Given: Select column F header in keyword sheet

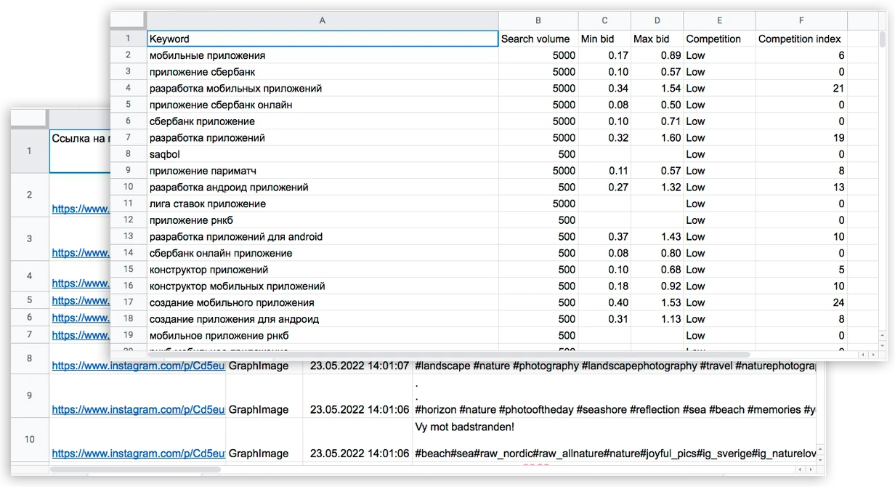Looking at the screenshot, I should pyautogui.click(x=801, y=21).
